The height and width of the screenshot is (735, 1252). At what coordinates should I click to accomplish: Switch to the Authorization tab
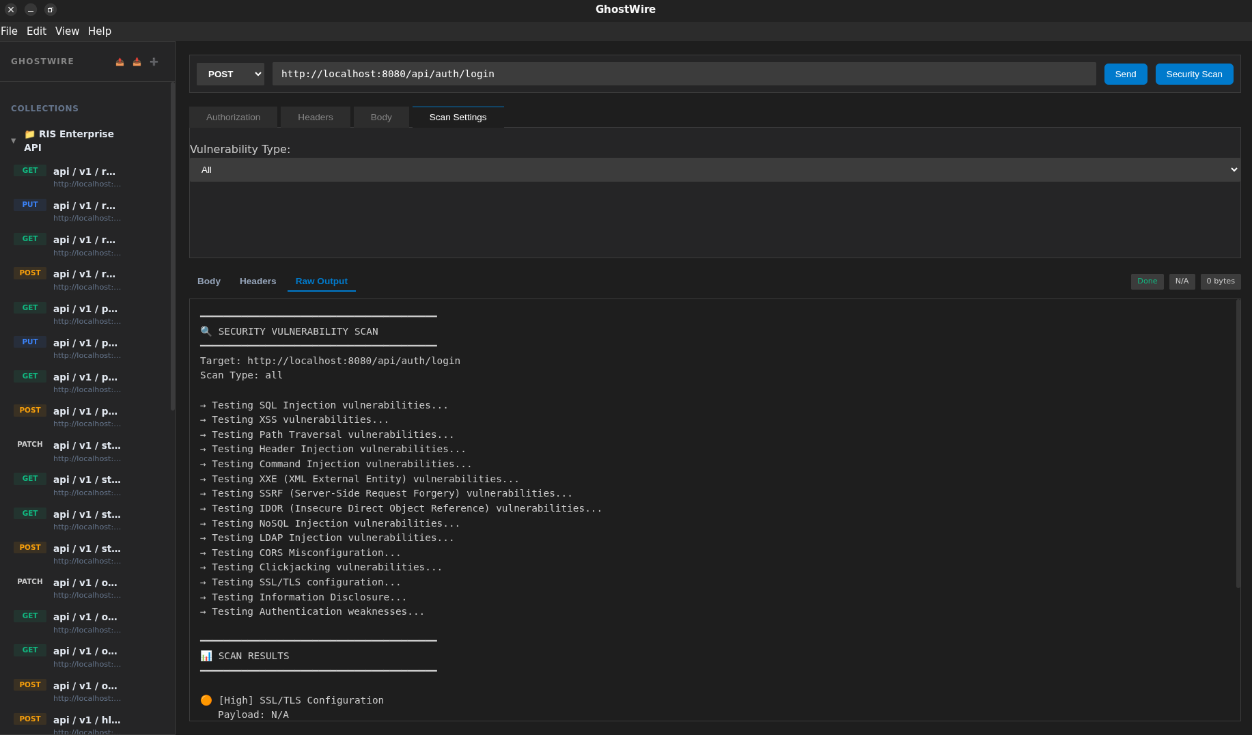tap(234, 117)
